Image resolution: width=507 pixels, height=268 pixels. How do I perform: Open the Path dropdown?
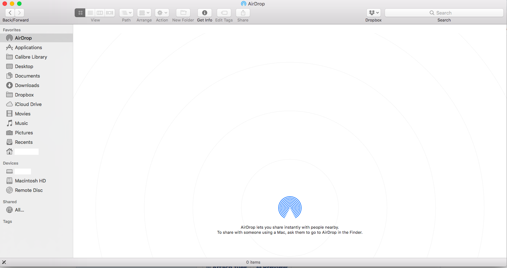tap(126, 13)
